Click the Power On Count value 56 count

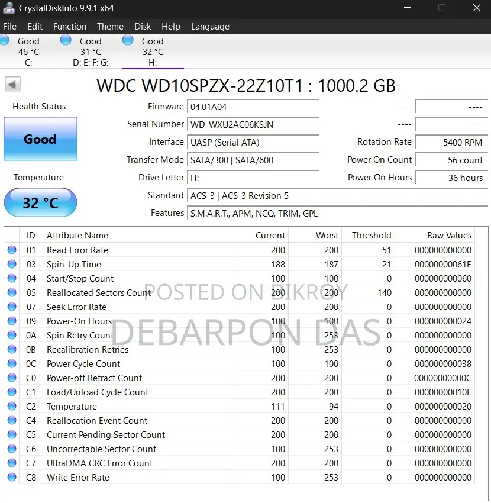[x=451, y=160]
